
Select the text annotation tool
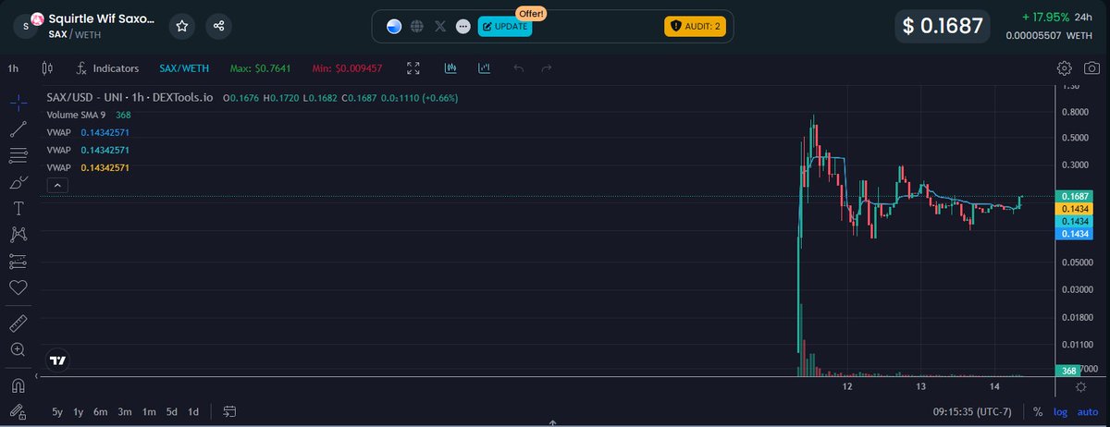(18, 208)
